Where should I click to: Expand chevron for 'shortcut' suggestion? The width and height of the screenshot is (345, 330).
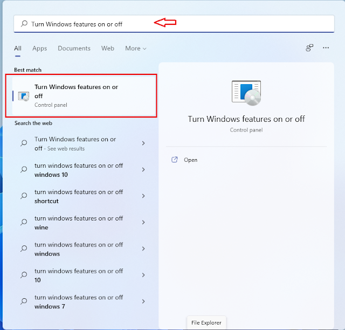pos(143,196)
